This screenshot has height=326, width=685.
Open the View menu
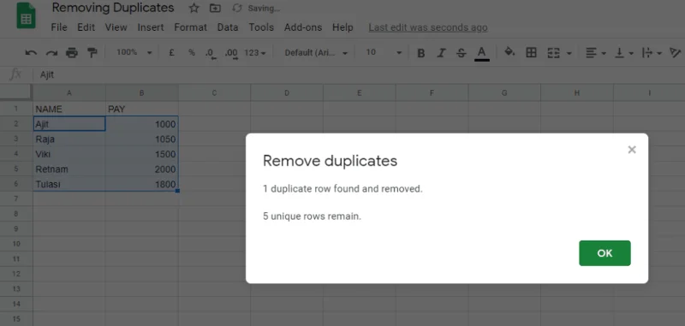click(116, 27)
